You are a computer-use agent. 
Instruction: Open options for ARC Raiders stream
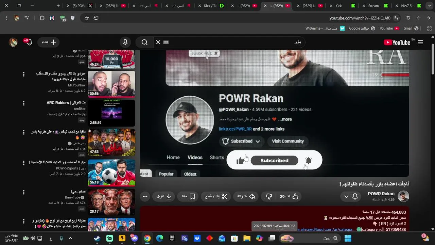pyautogui.click(x=23, y=103)
